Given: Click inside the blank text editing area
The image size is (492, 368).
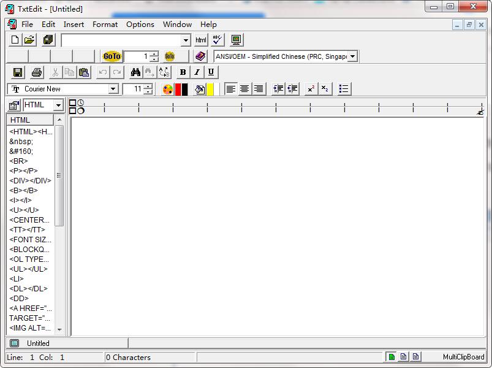Looking at the screenshot, I should (278, 227).
